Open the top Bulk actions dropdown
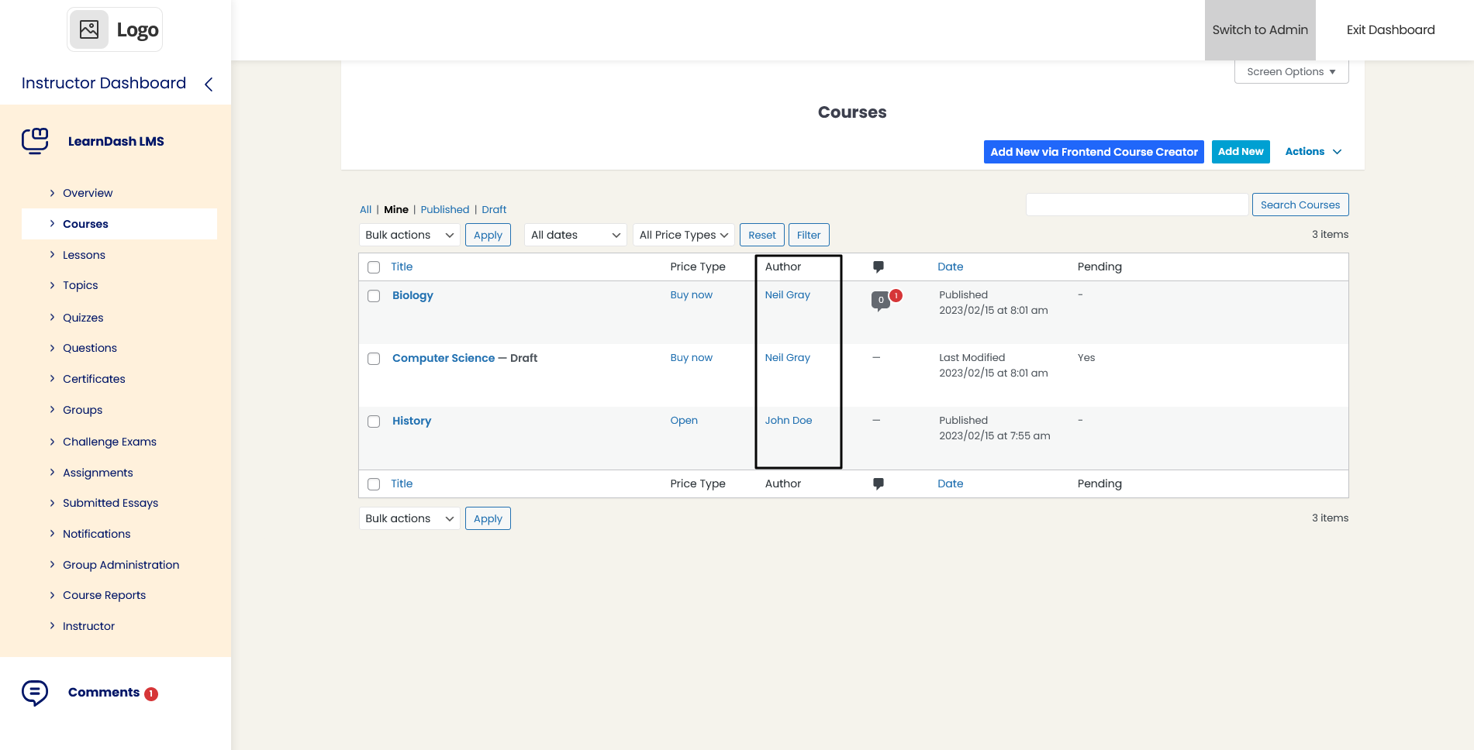Image resolution: width=1474 pixels, height=750 pixels. point(409,235)
